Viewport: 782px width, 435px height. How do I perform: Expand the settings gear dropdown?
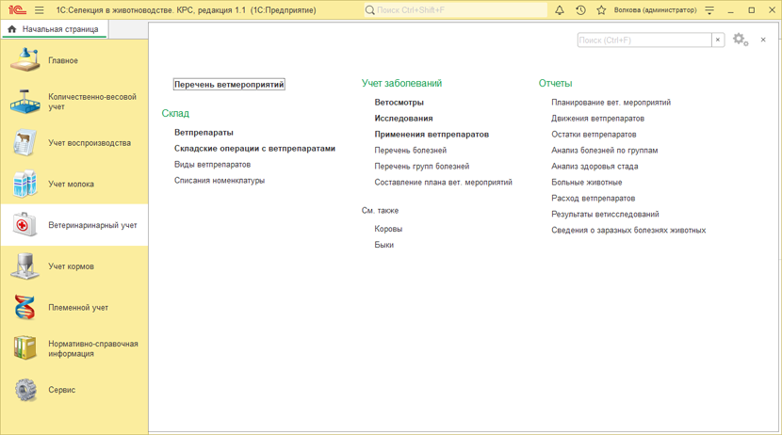[x=741, y=40]
